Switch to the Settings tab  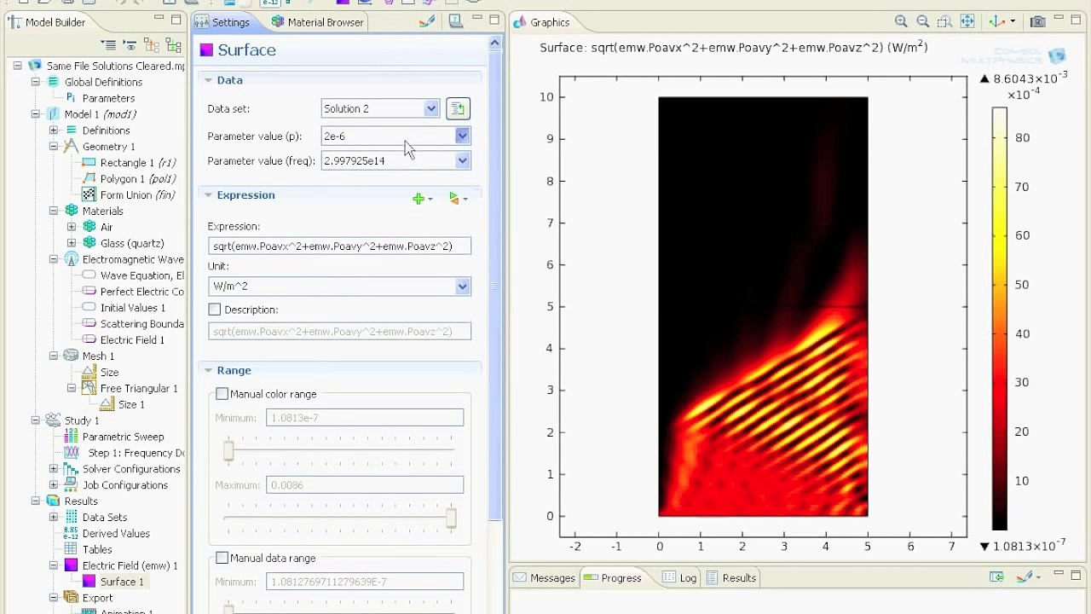pyautogui.click(x=223, y=22)
